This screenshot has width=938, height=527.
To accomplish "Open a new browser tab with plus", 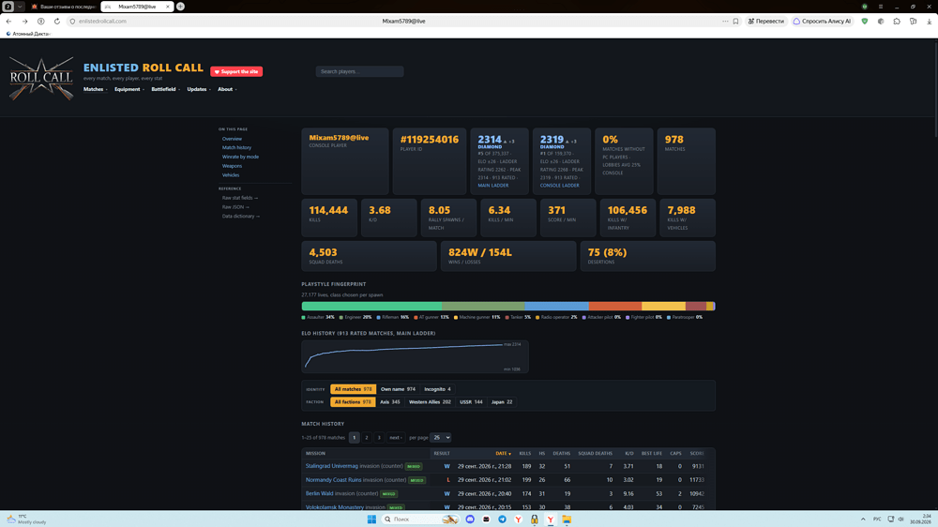I will click(x=180, y=7).
